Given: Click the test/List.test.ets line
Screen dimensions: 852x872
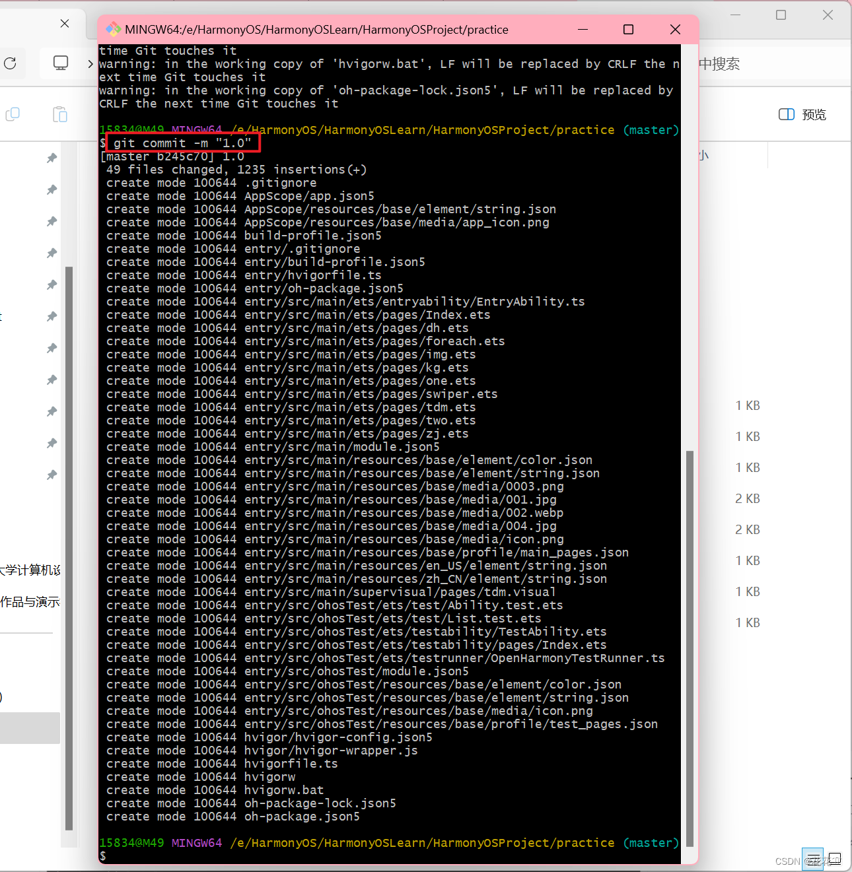Looking at the screenshot, I should tap(324, 619).
